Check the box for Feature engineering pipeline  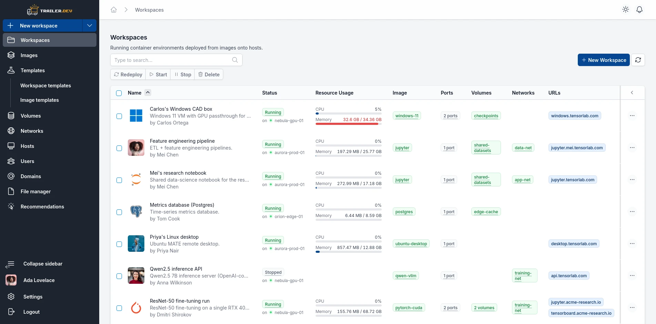(x=119, y=148)
